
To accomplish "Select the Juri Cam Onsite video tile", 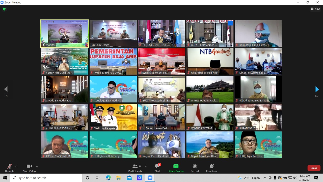I will [x=113, y=34].
